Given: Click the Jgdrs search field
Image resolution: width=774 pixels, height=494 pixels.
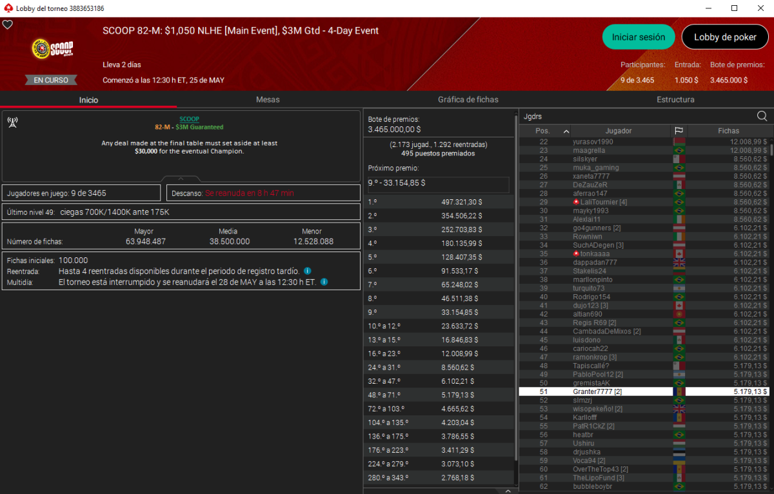Looking at the screenshot, I should point(637,116).
